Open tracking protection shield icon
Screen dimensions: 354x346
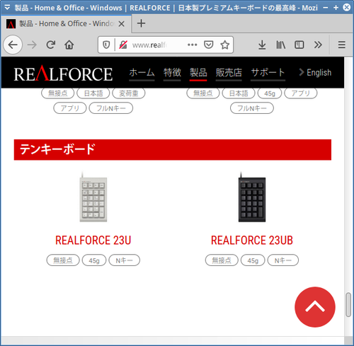(106, 45)
